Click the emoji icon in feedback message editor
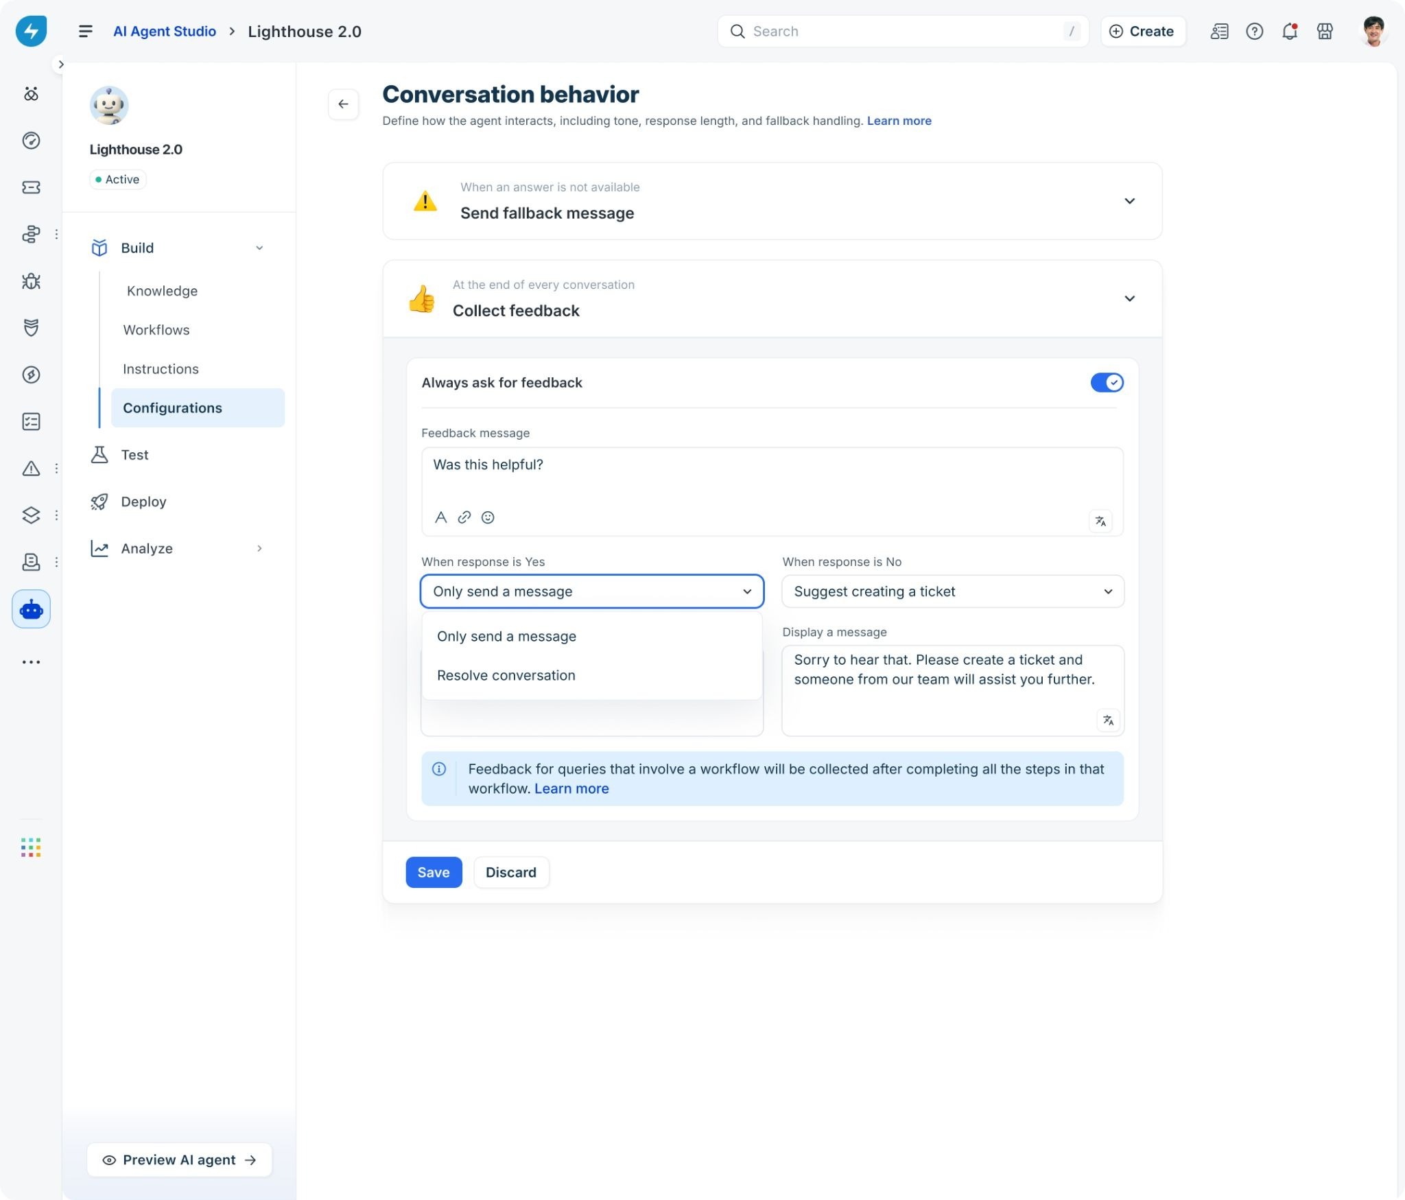This screenshot has height=1200, width=1405. click(488, 517)
